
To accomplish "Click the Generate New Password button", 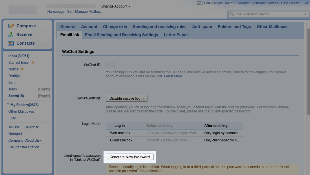I will coord(130,157).
